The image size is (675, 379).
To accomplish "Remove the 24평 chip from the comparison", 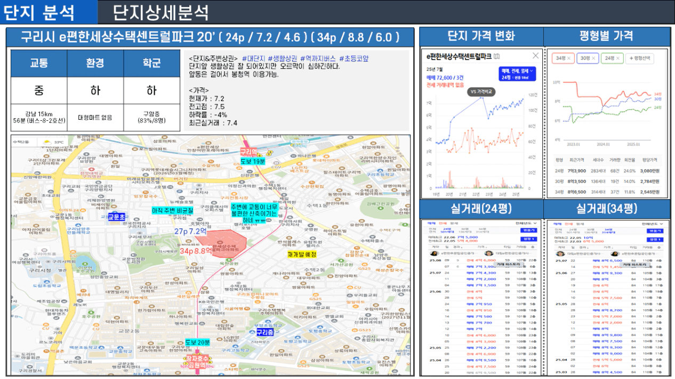I will (617, 58).
